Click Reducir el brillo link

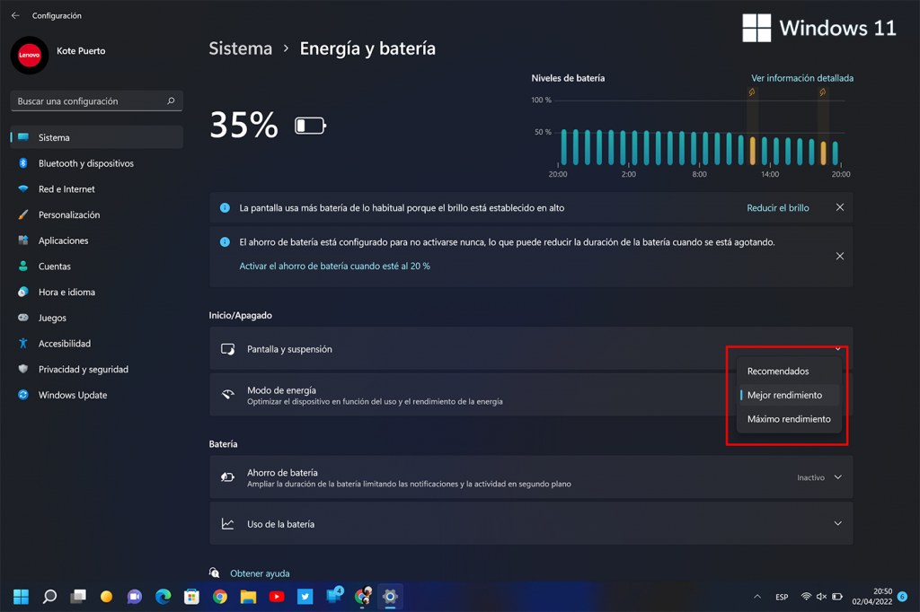click(777, 207)
